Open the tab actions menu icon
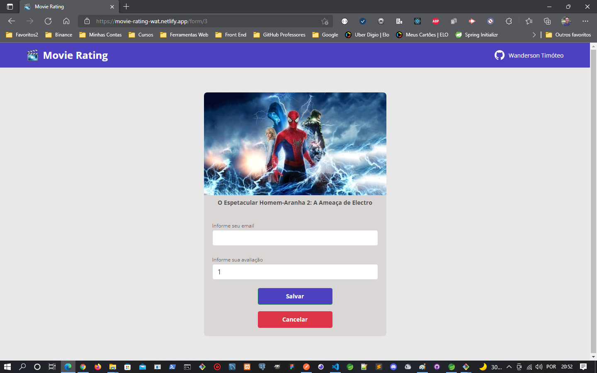The width and height of the screenshot is (597, 373). coord(10,7)
